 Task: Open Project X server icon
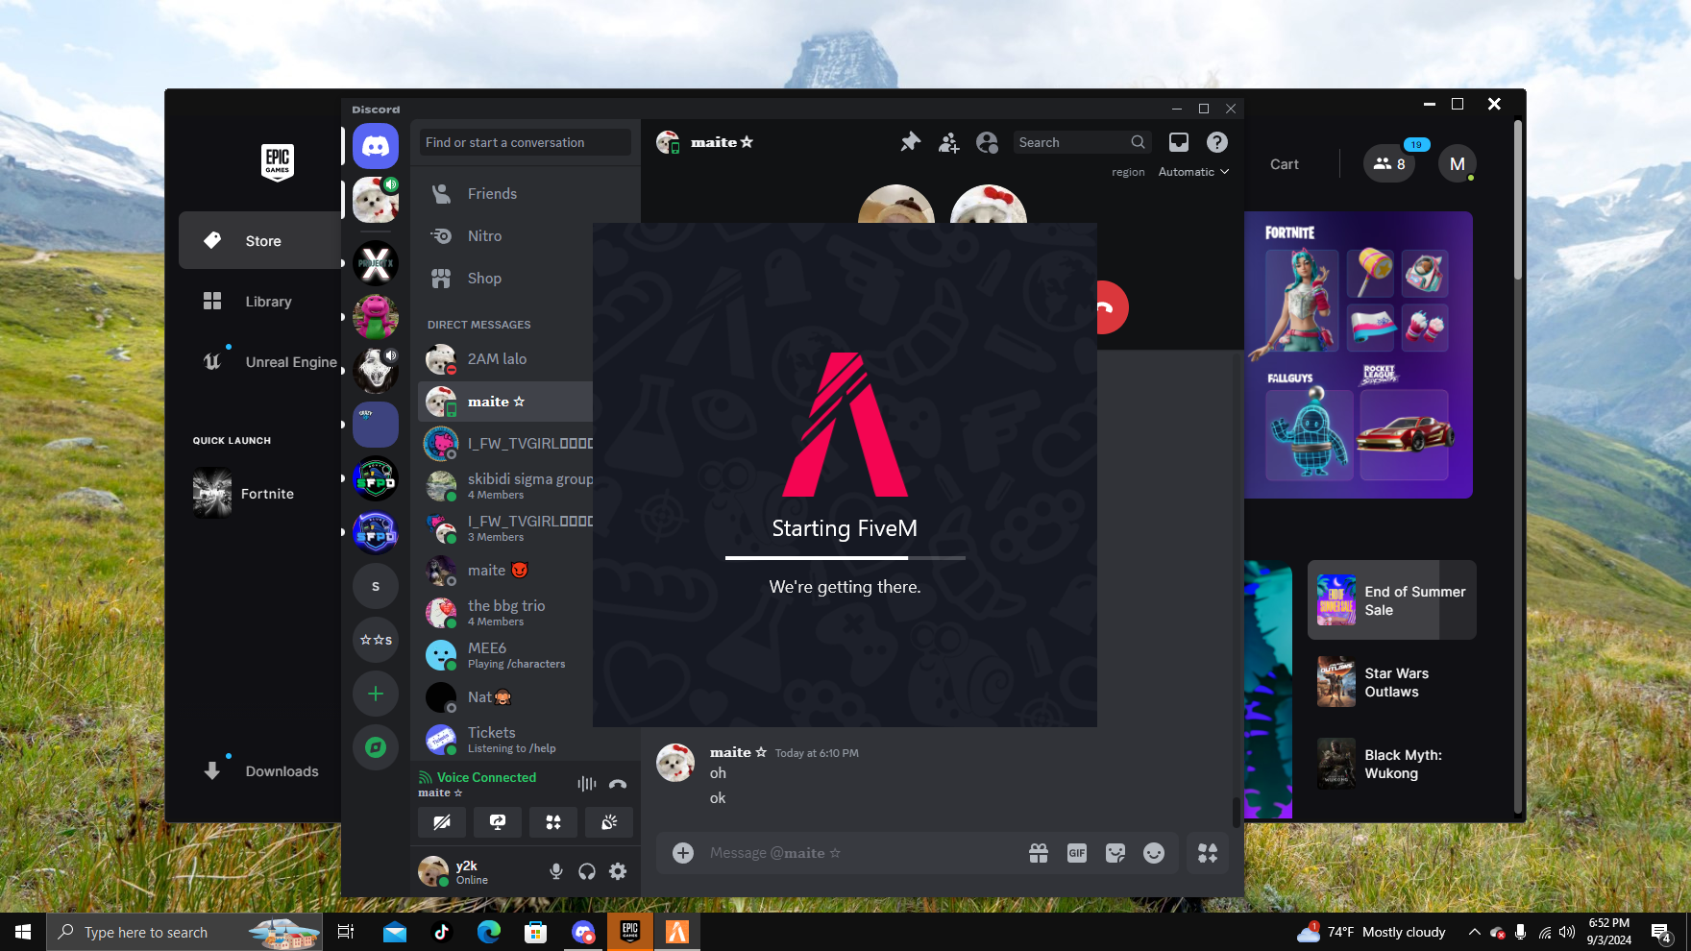376,263
